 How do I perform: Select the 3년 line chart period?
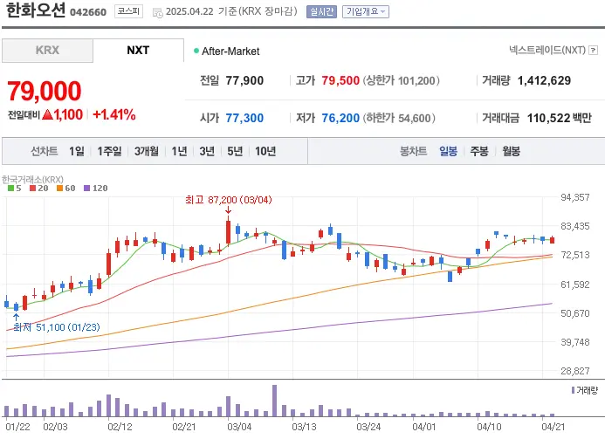point(207,151)
